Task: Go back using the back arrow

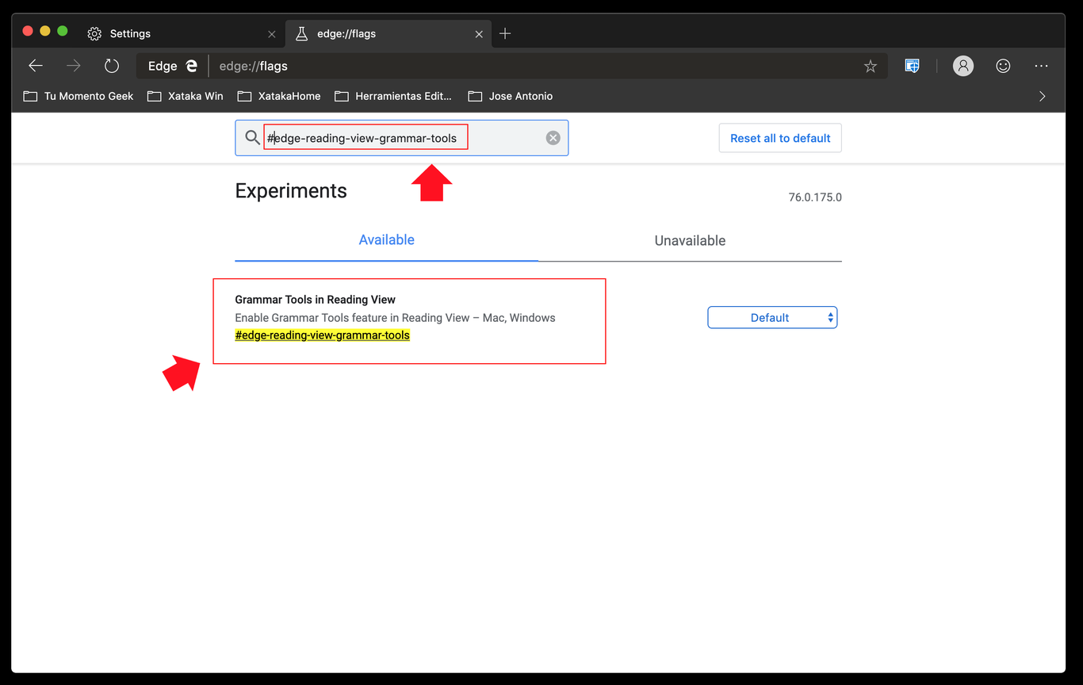Action: tap(36, 66)
